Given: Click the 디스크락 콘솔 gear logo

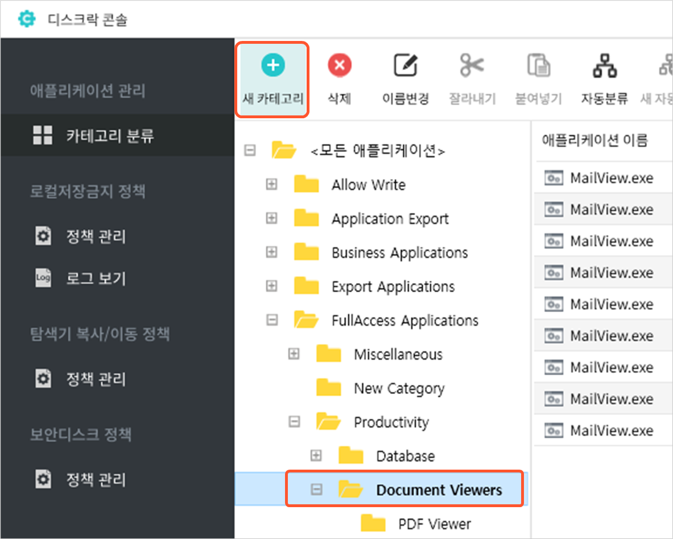Looking at the screenshot, I should point(27,19).
